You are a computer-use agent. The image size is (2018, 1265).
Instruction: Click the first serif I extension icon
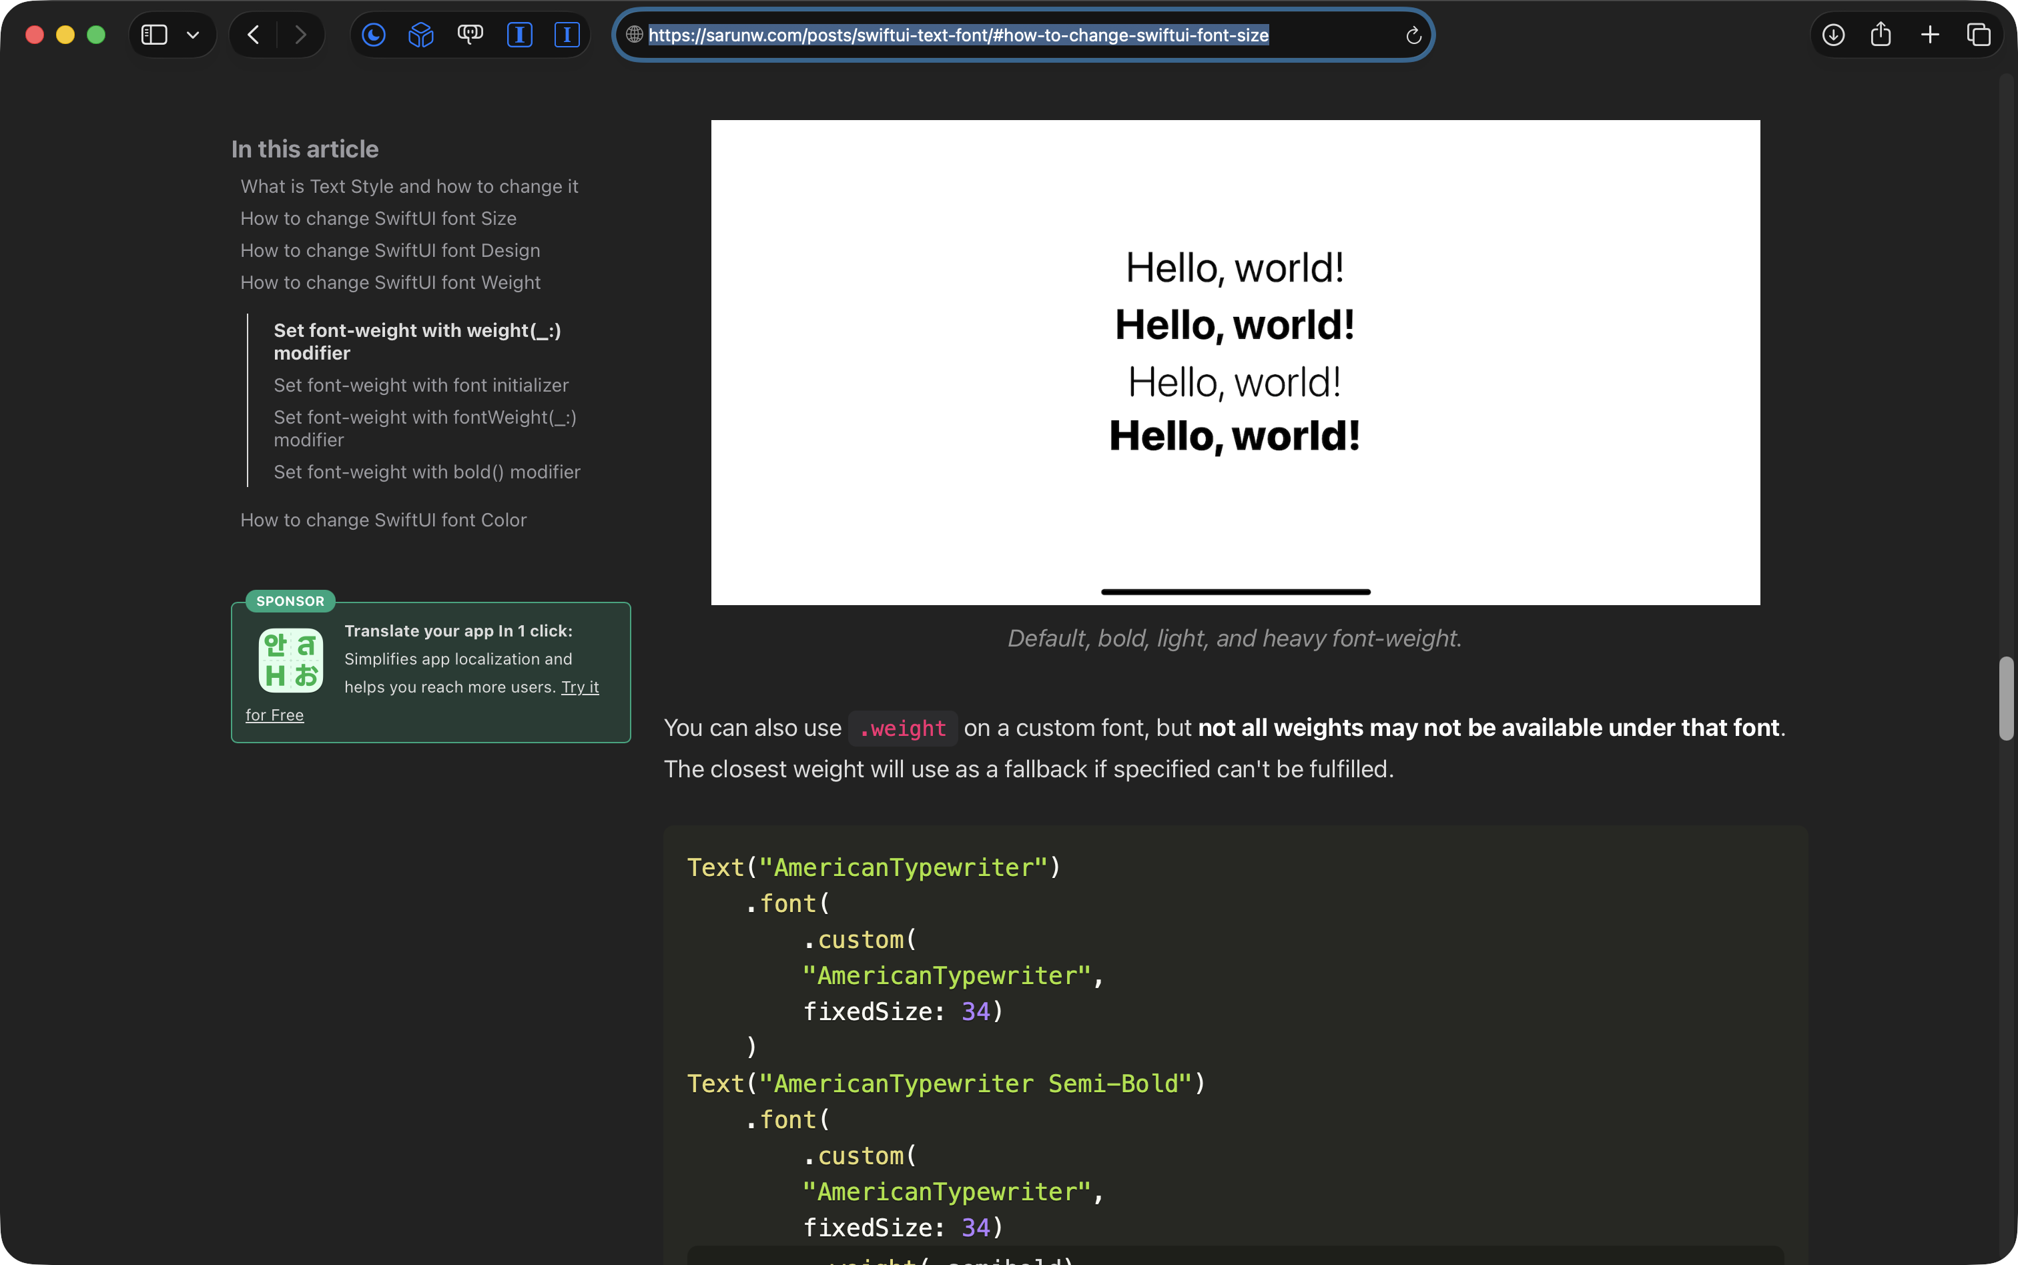[520, 34]
